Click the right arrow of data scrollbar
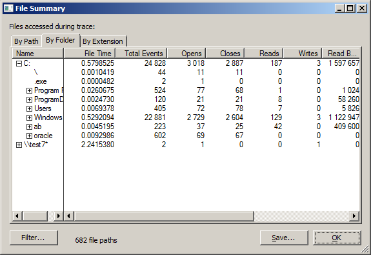This screenshot has width=371, height=255. tap(354, 216)
